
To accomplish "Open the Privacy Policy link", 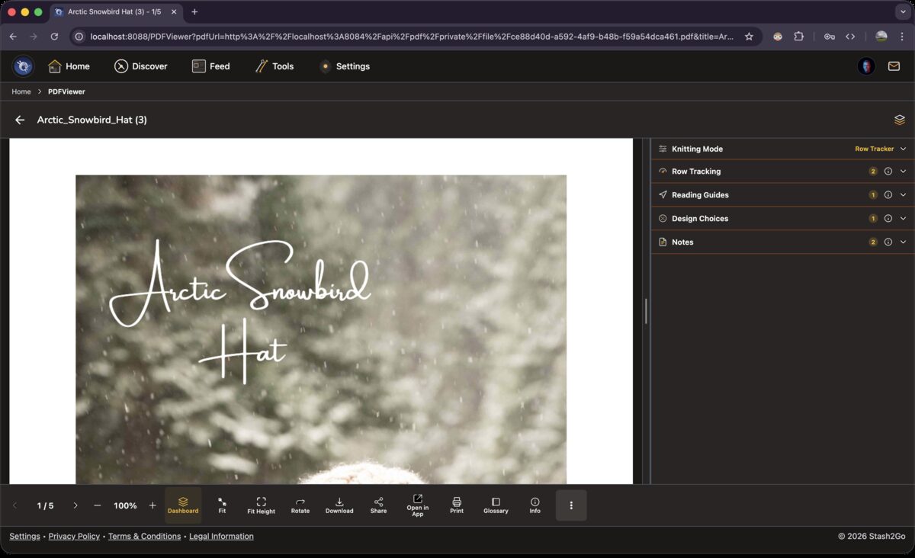I will coord(74,536).
